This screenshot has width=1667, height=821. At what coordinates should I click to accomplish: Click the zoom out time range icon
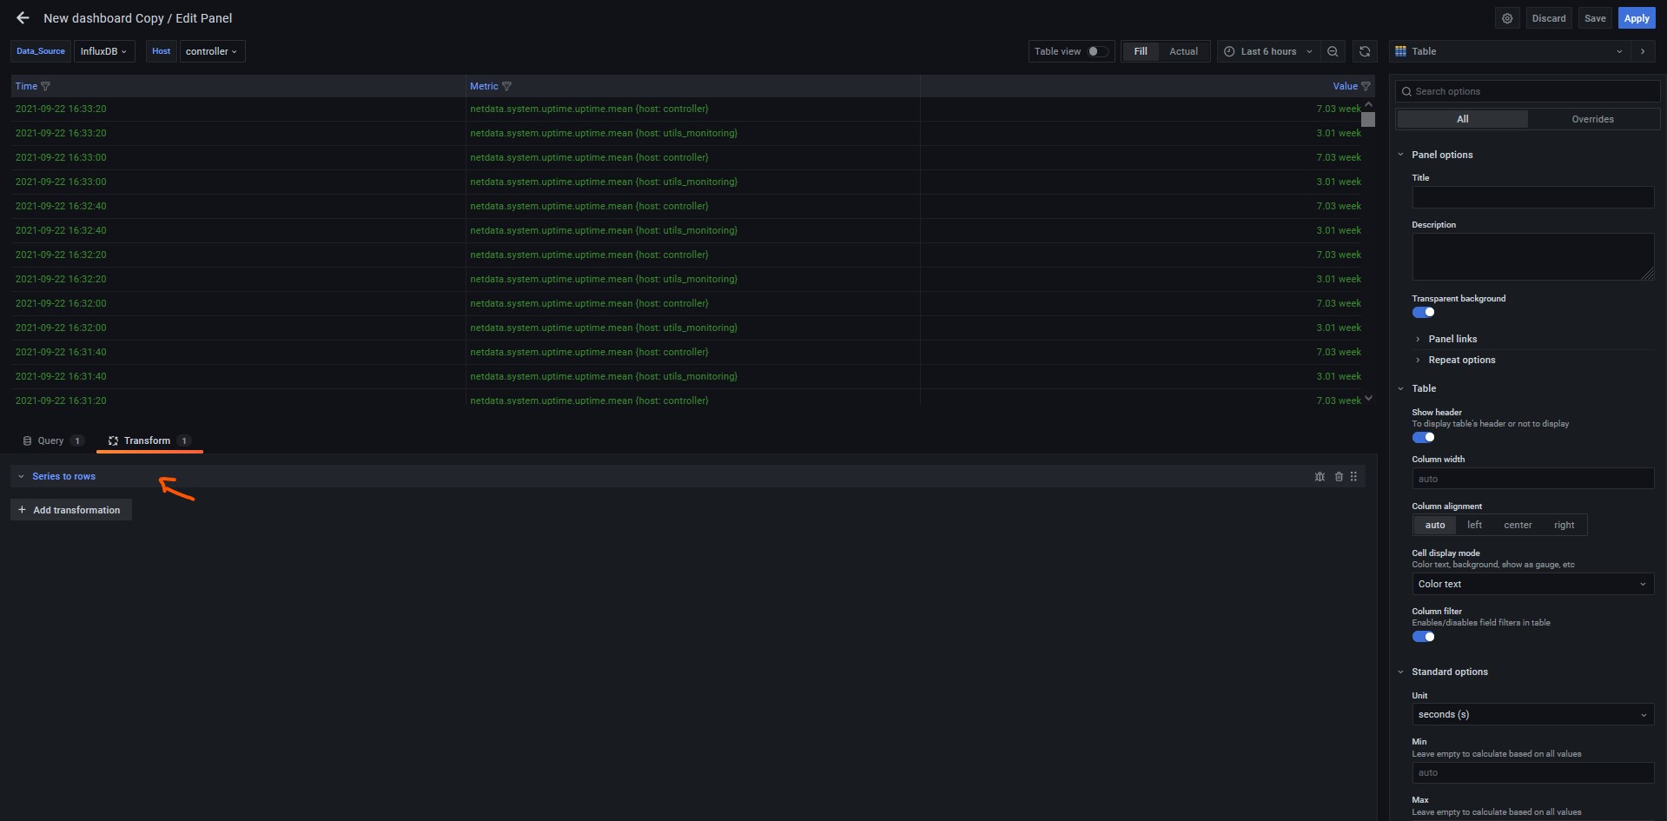pyautogui.click(x=1333, y=51)
